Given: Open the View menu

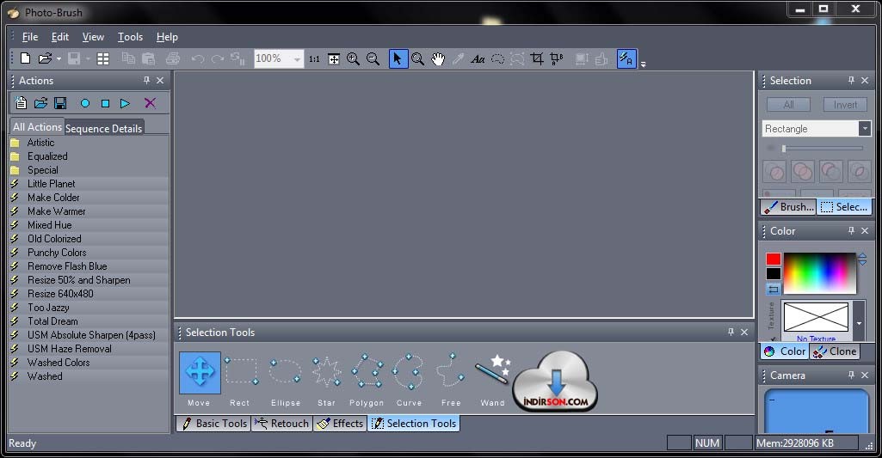Looking at the screenshot, I should point(93,37).
